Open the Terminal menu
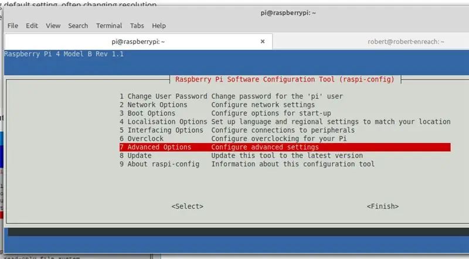 click(109, 26)
